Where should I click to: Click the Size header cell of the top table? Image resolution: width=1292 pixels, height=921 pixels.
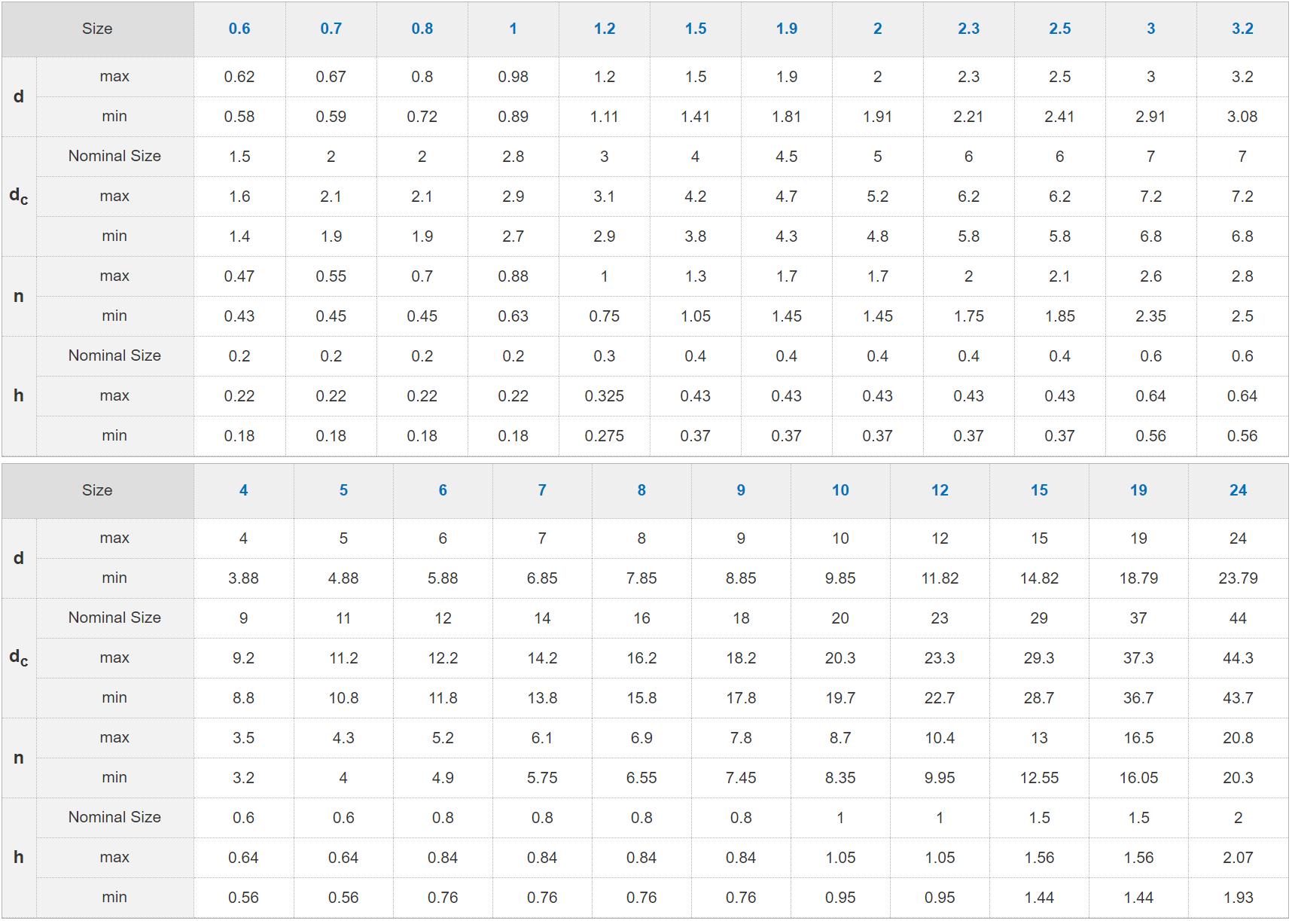pos(97,29)
